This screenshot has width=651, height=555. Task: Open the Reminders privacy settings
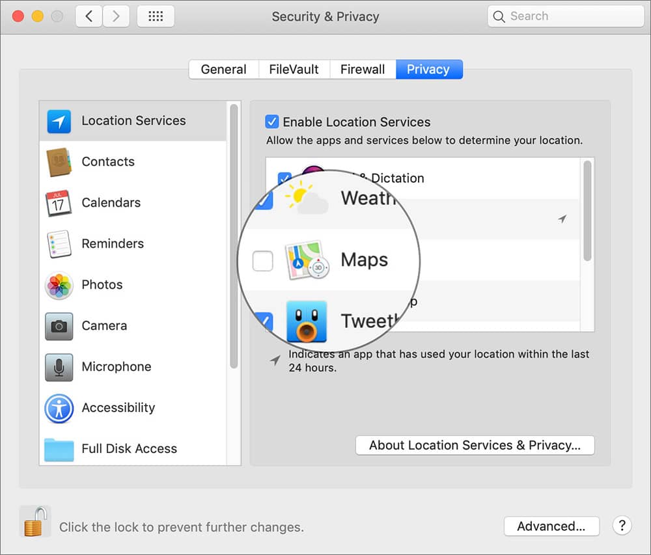point(112,243)
